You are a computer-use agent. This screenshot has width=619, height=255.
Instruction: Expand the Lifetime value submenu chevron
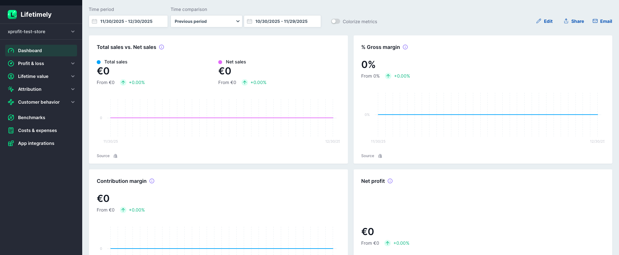pos(73,76)
